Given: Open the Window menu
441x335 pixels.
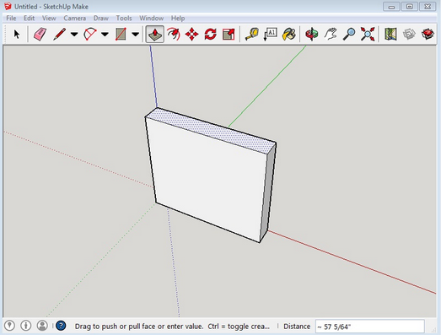Looking at the screenshot, I should (152, 19).
